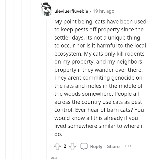The width and height of the screenshot is (163, 159).
Task: Click the 'Ever hear of barn cats?' sentence
Action: tap(104, 110)
